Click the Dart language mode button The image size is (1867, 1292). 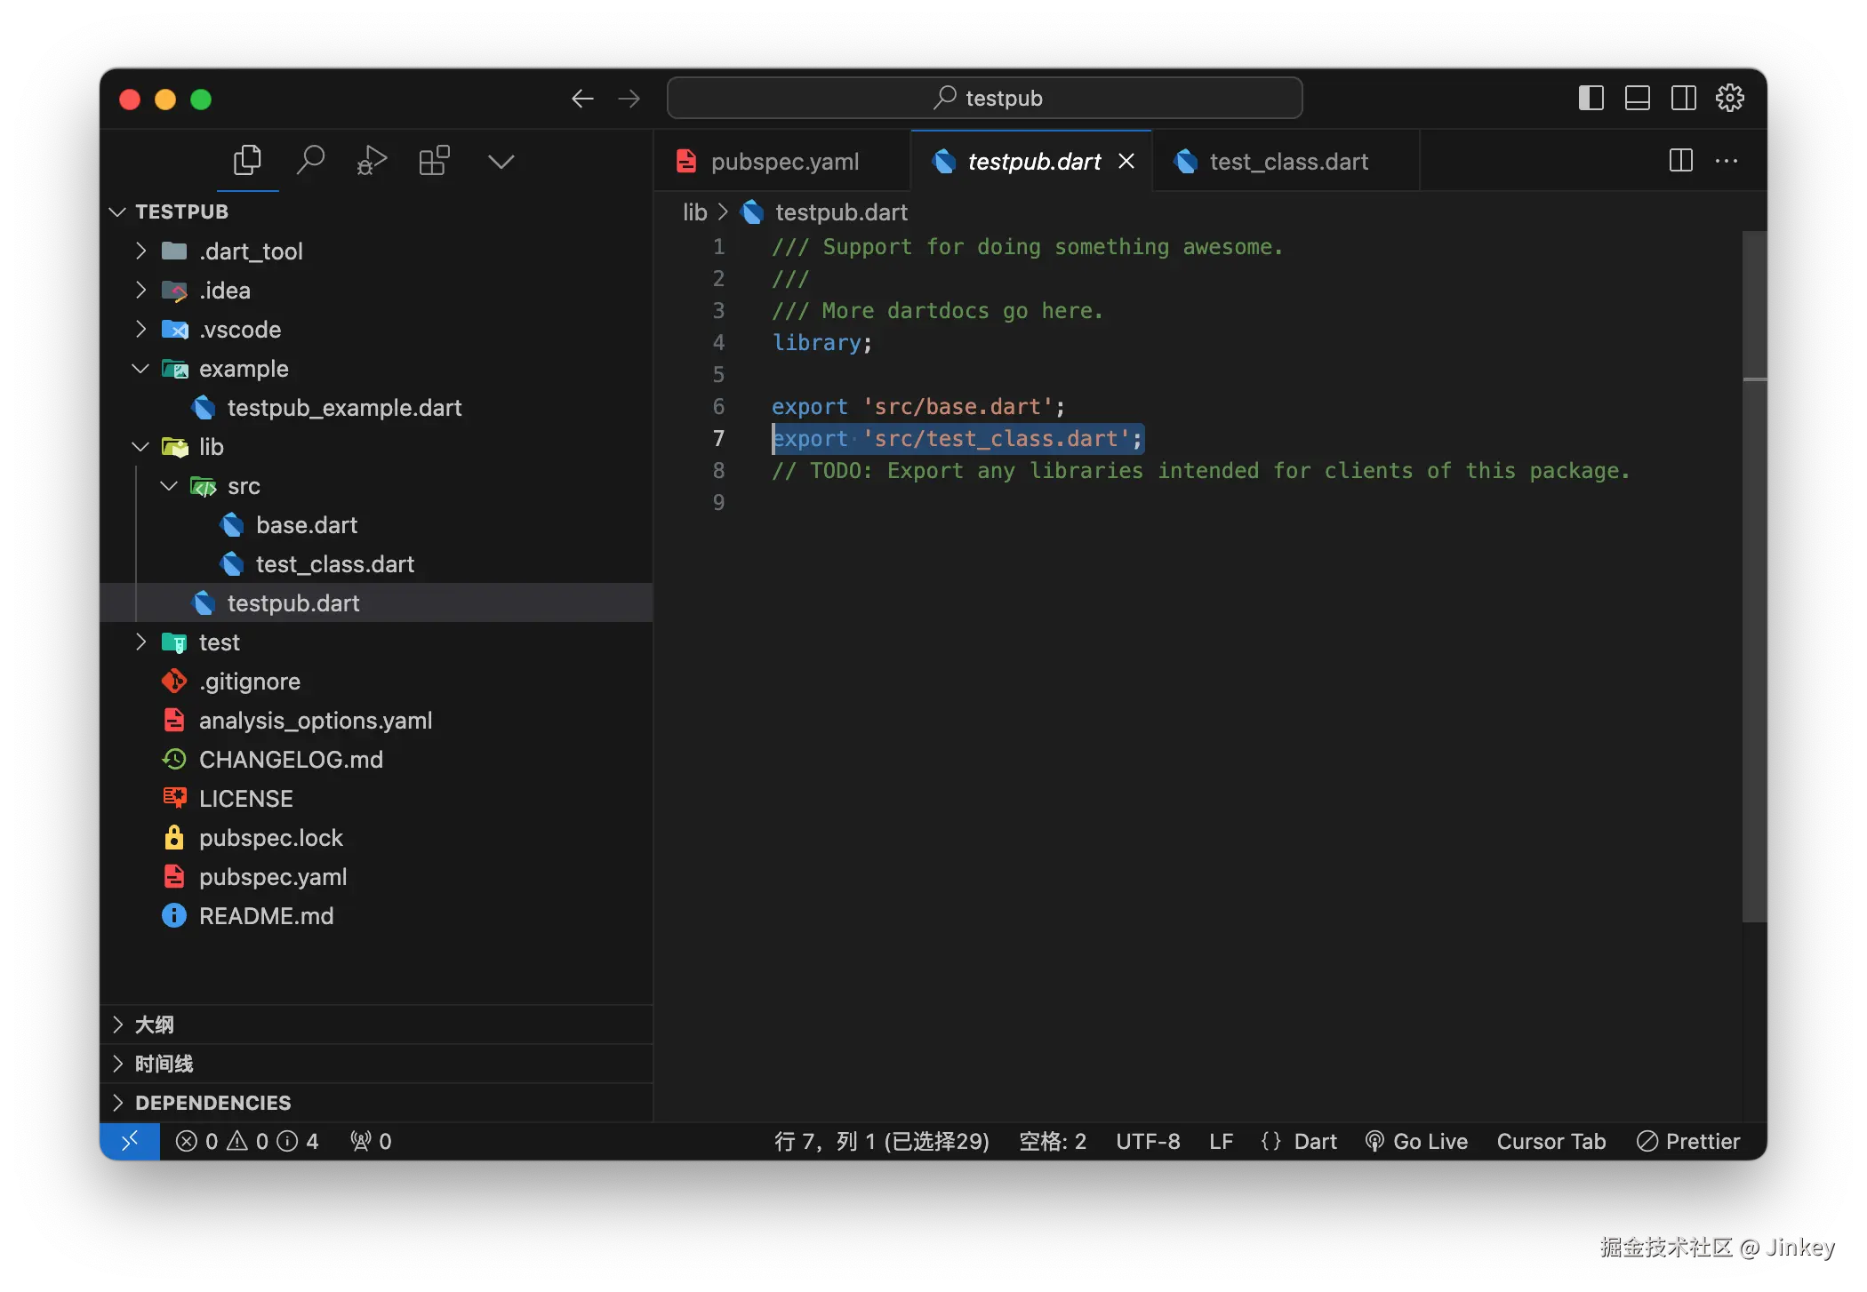(1314, 1141)
